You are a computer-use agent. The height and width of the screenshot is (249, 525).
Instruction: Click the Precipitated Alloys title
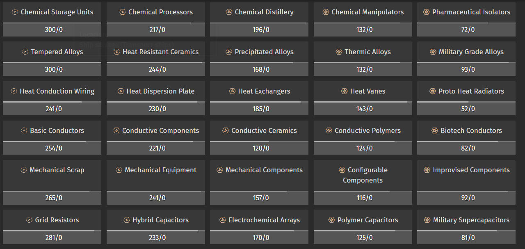click(264, 52)
